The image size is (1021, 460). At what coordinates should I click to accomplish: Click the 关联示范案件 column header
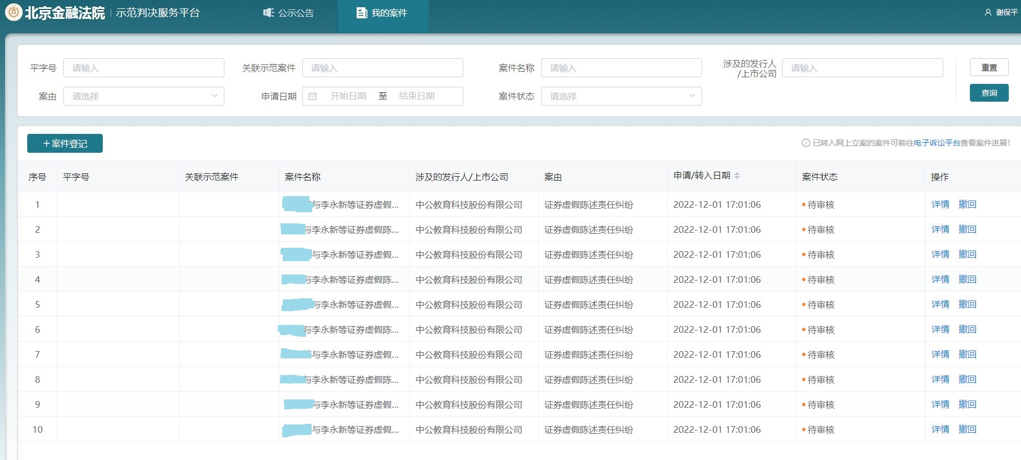tap(212, 177)
